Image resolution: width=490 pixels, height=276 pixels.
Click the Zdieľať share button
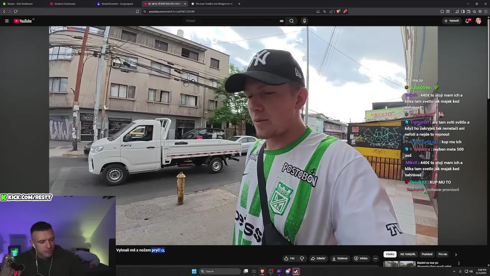tap(318, 258)
